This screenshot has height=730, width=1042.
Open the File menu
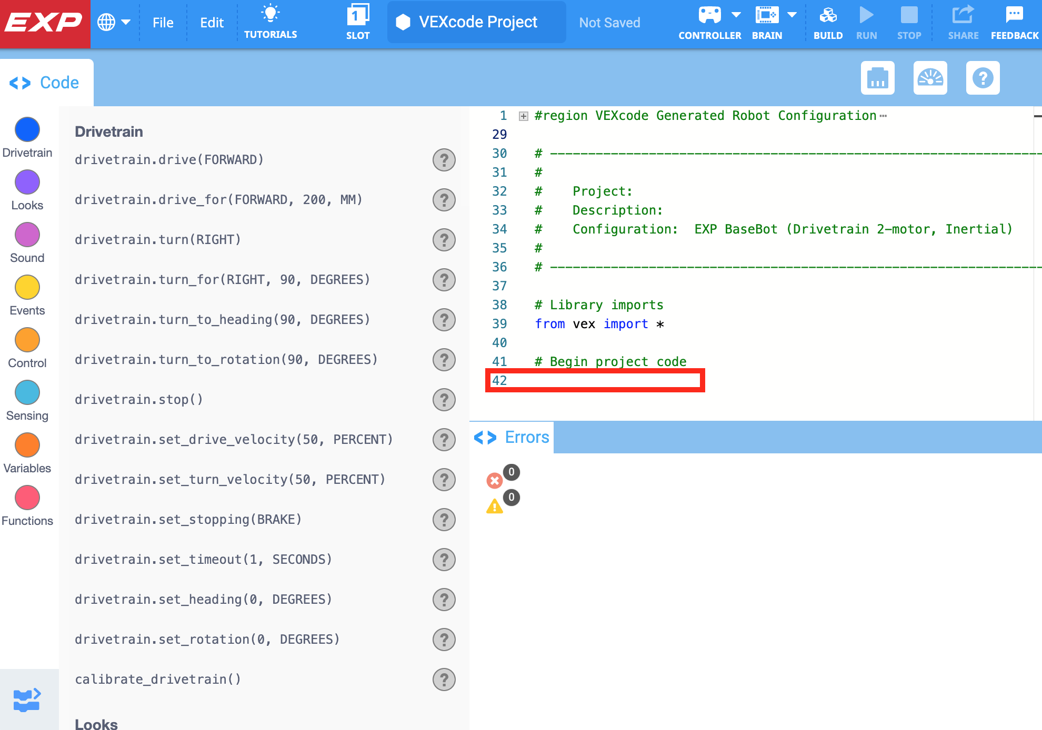click(x=163, y=22)
